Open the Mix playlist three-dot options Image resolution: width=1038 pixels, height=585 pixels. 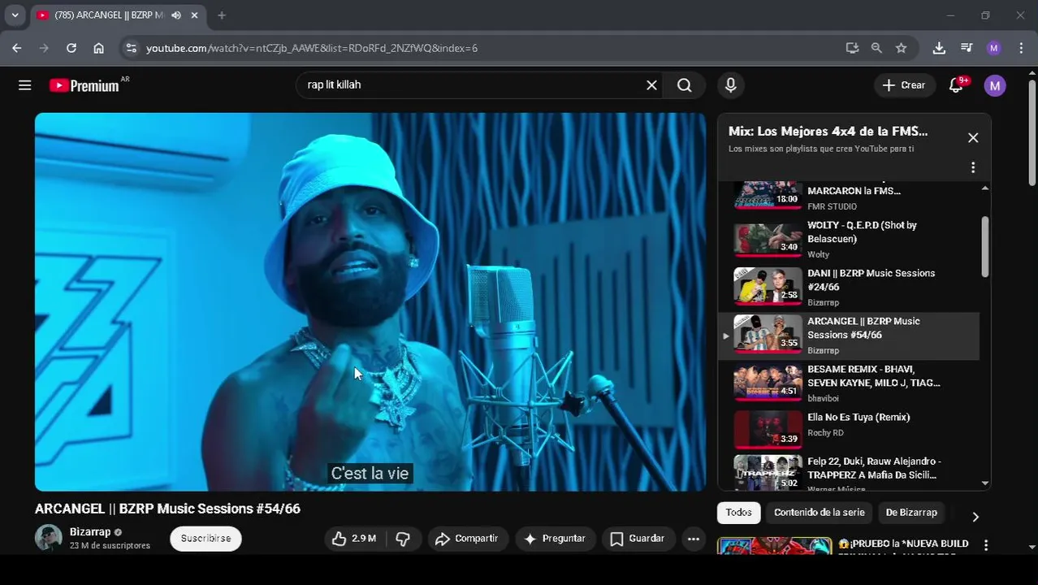point(973,167)
